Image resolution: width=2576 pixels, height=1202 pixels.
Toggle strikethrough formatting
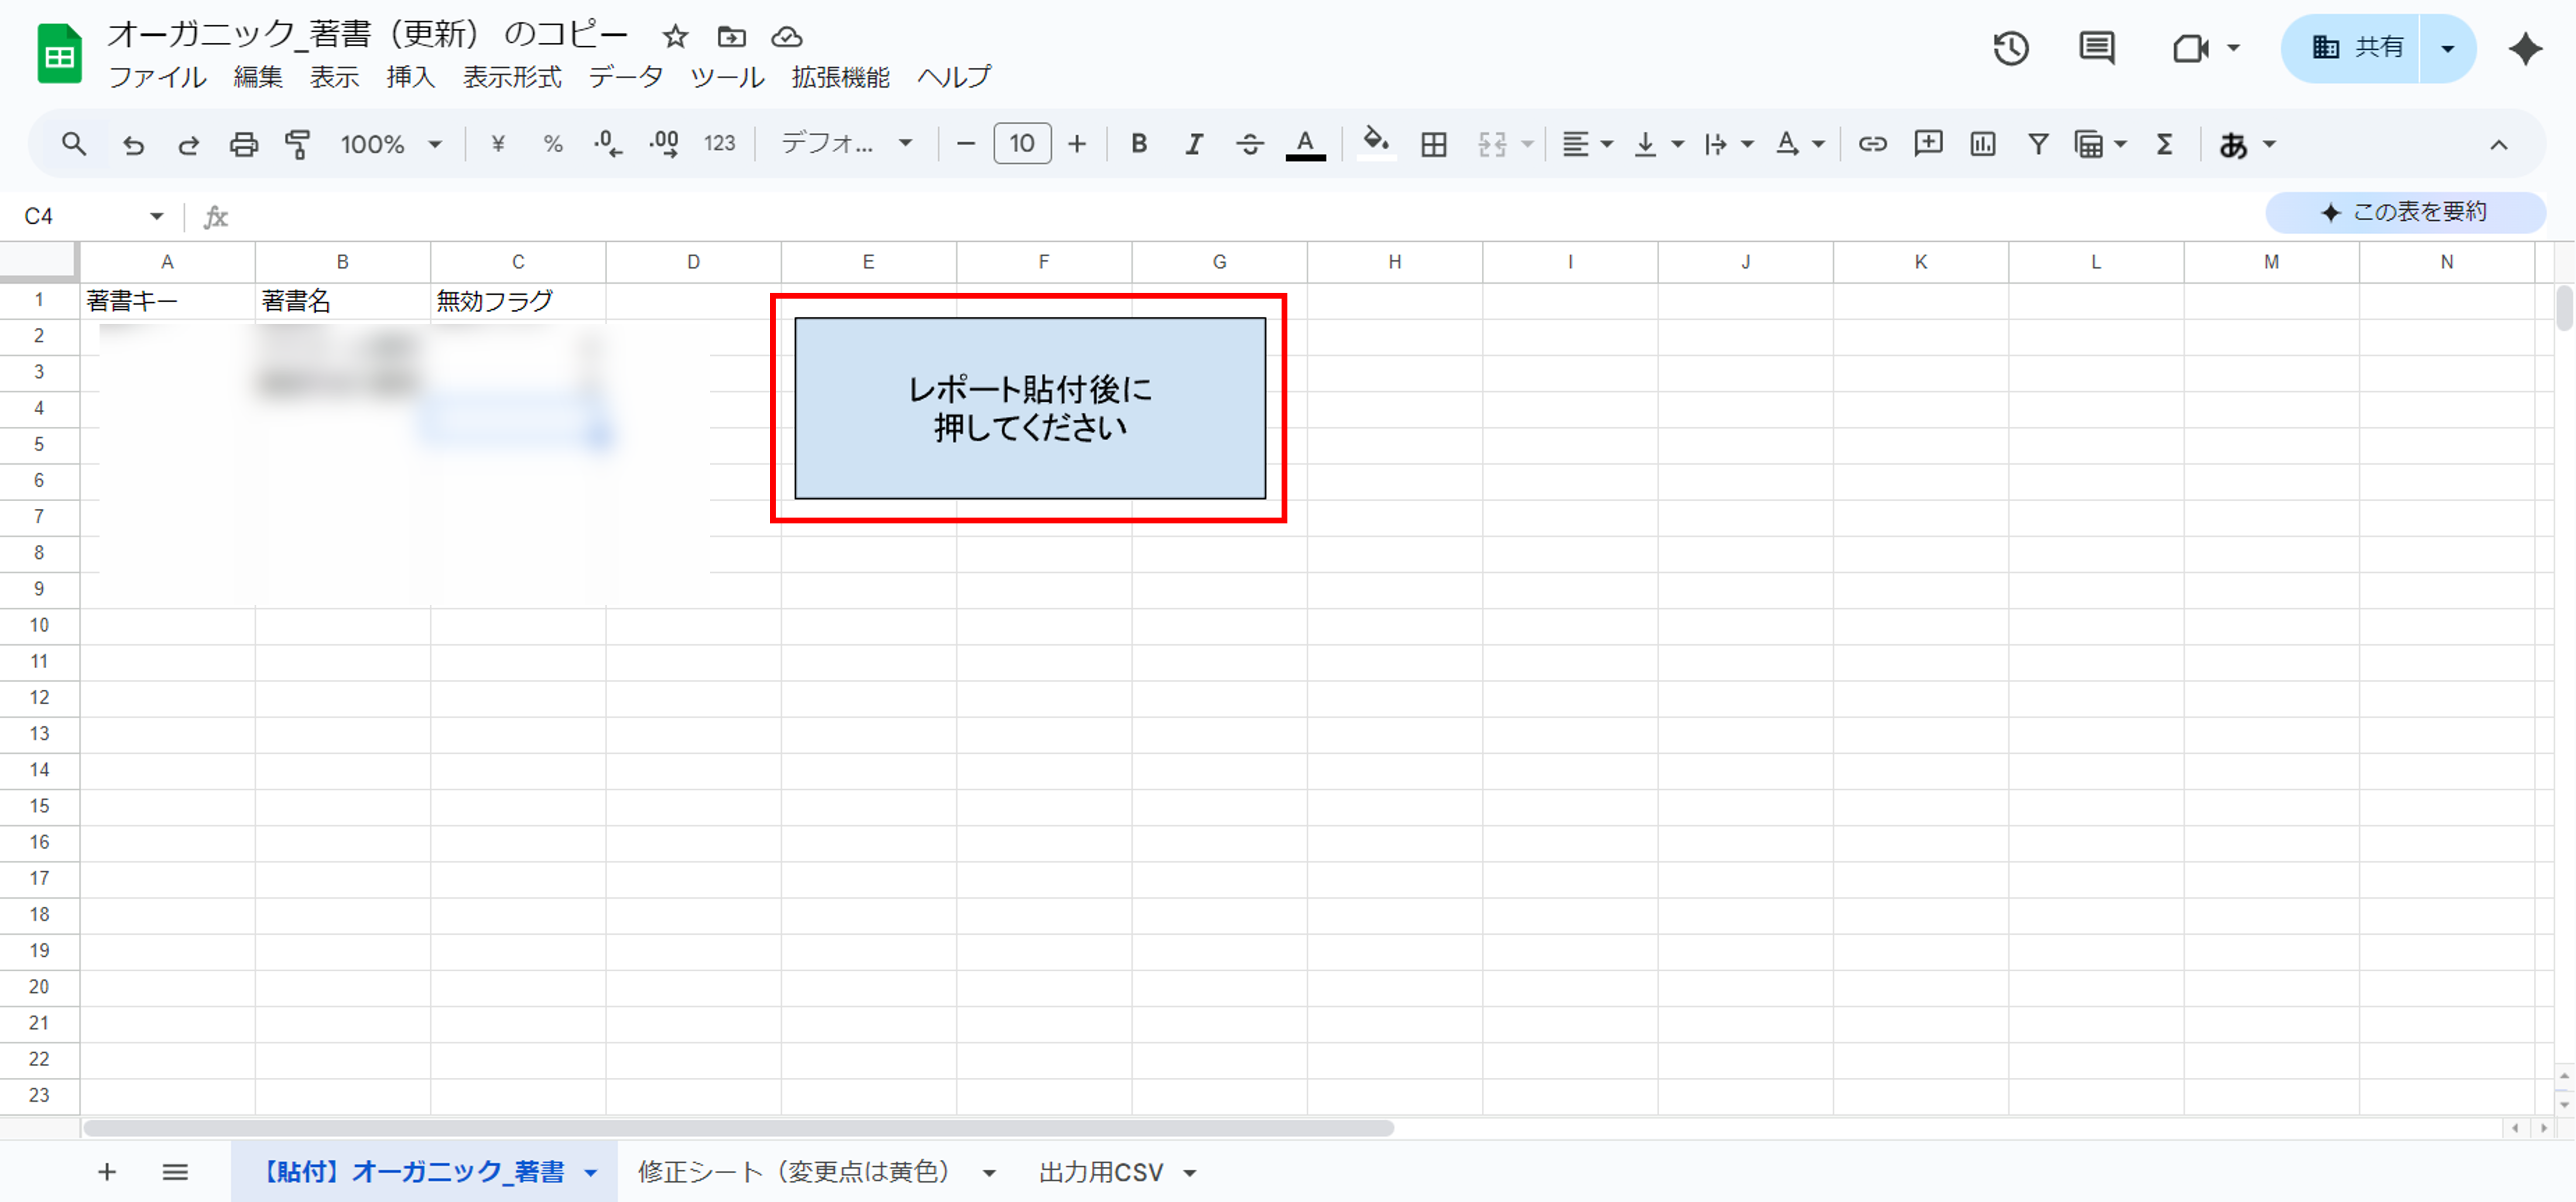pos(1249,144)
